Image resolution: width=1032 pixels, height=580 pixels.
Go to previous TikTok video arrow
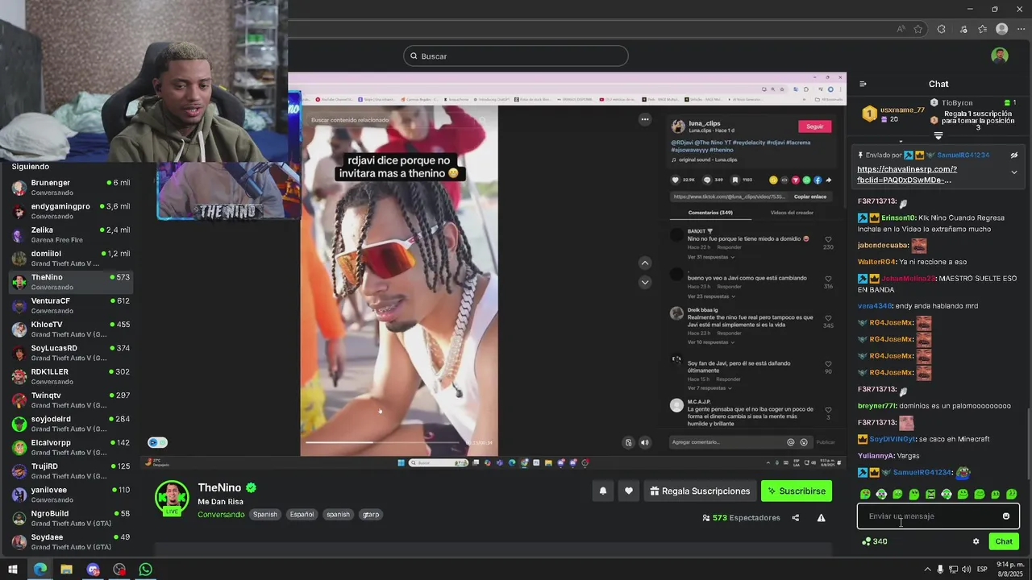coord(644,263)
